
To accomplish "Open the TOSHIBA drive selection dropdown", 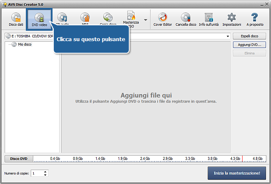I will click(228, 36).
